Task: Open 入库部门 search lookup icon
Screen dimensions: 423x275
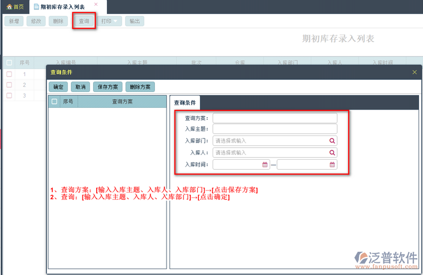Action: (x=332, y=141)
